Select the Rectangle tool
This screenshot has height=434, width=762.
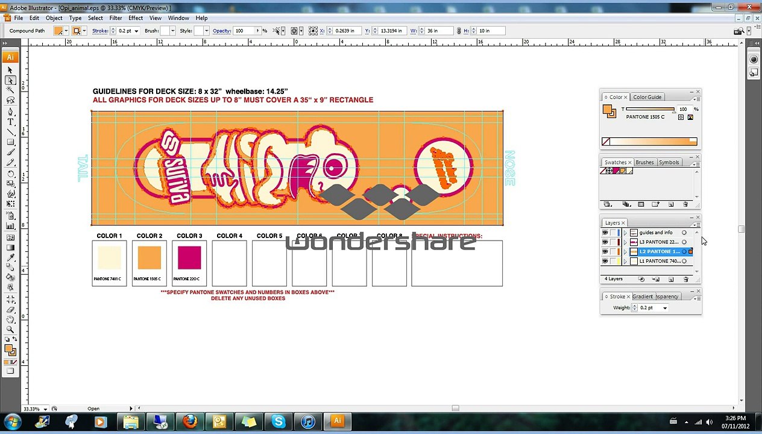click(x=10, y=142)
